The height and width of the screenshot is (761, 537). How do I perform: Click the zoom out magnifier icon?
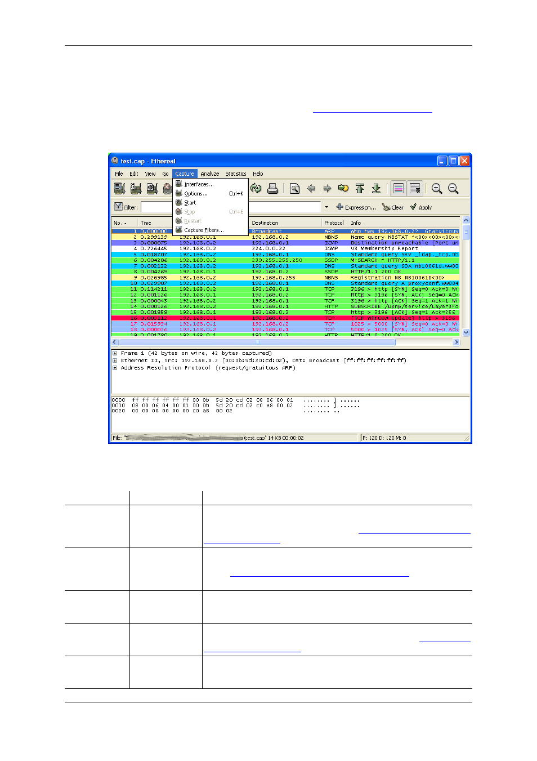(x=453, y=189)
